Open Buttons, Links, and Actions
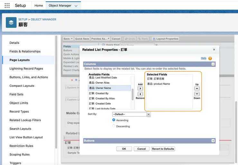 [29, 77]
